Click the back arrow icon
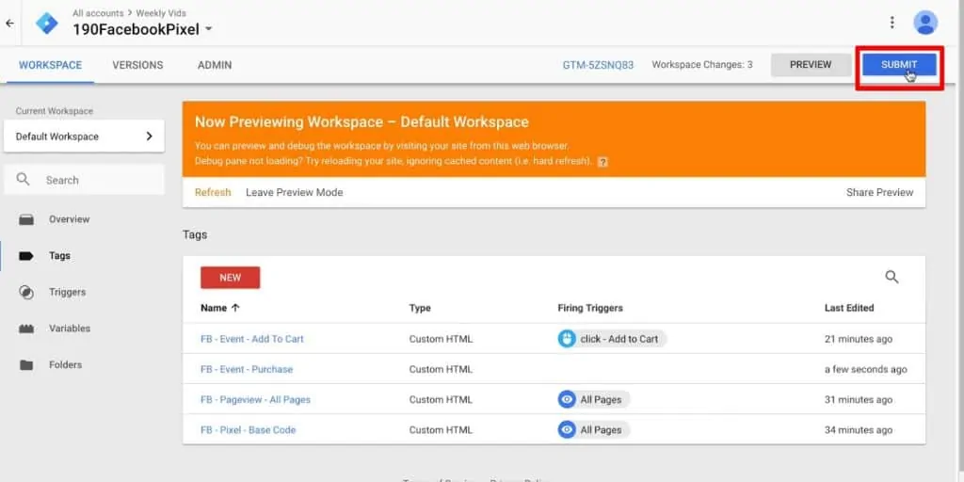Image resolution: width=964 pixels, height=482 pixels. coord(9,24)
